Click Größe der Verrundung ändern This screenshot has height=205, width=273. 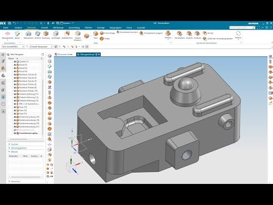[218, 39]
